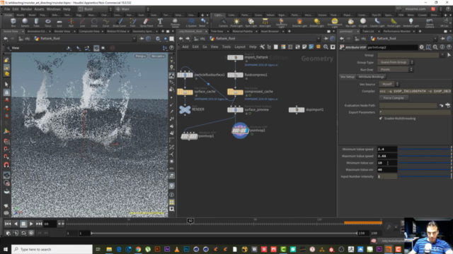Add a Spot Light from shelf
453x254 pixels.
pos(251,22)
